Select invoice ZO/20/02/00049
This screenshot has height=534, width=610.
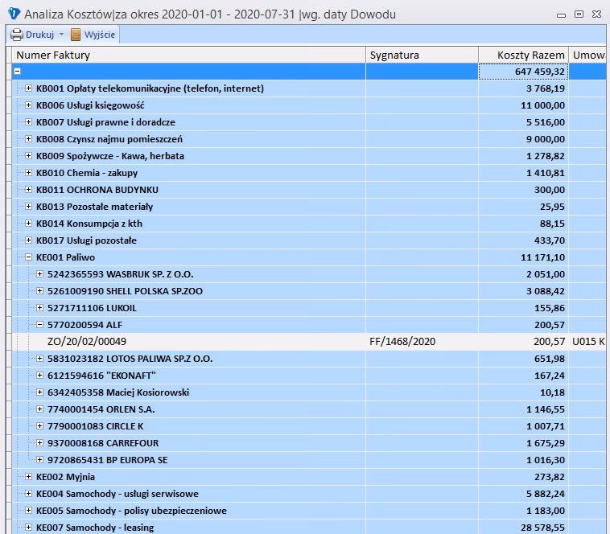(x=87, y=342)
